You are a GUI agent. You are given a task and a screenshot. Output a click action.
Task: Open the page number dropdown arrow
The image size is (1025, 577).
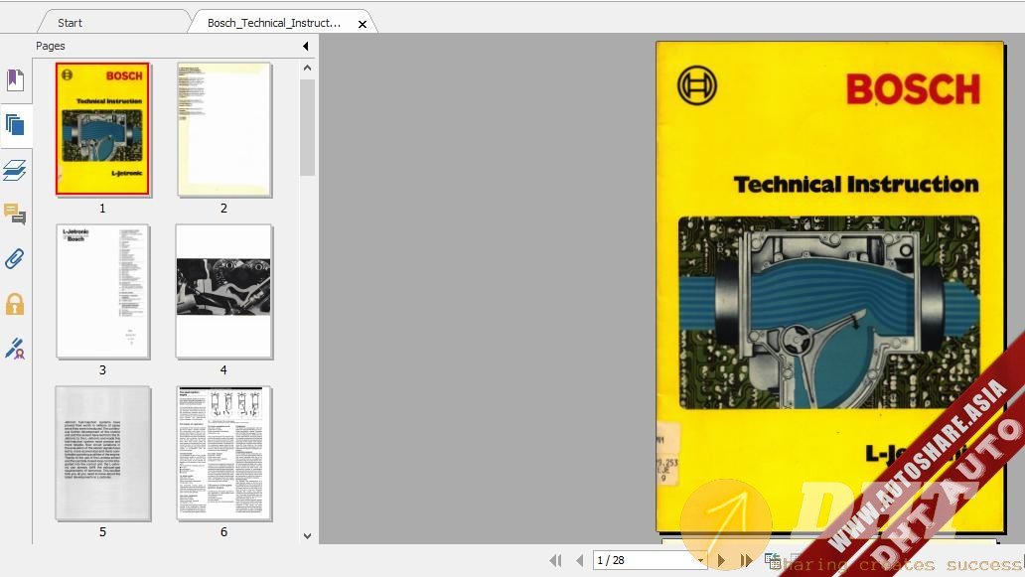(x=701, y=560)
